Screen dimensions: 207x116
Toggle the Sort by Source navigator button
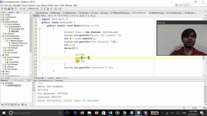(26, 104)
